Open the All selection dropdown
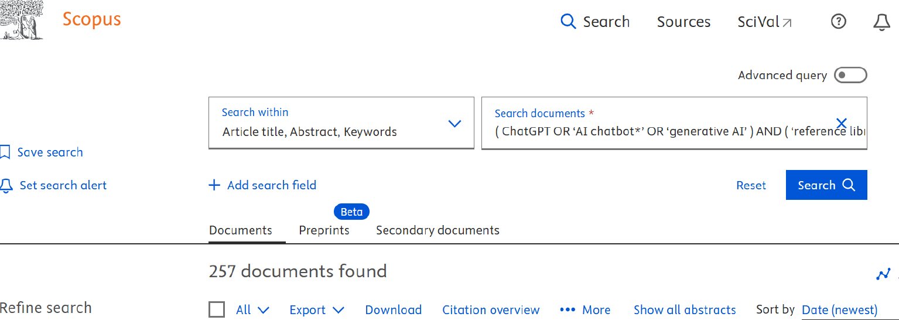The image size is (899, 320). click(252, 310)
